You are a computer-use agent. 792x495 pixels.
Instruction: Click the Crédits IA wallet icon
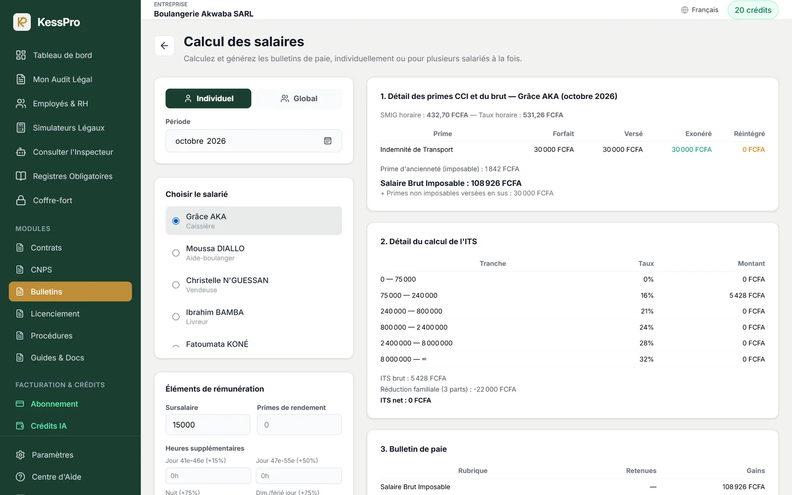pos(20,426)
